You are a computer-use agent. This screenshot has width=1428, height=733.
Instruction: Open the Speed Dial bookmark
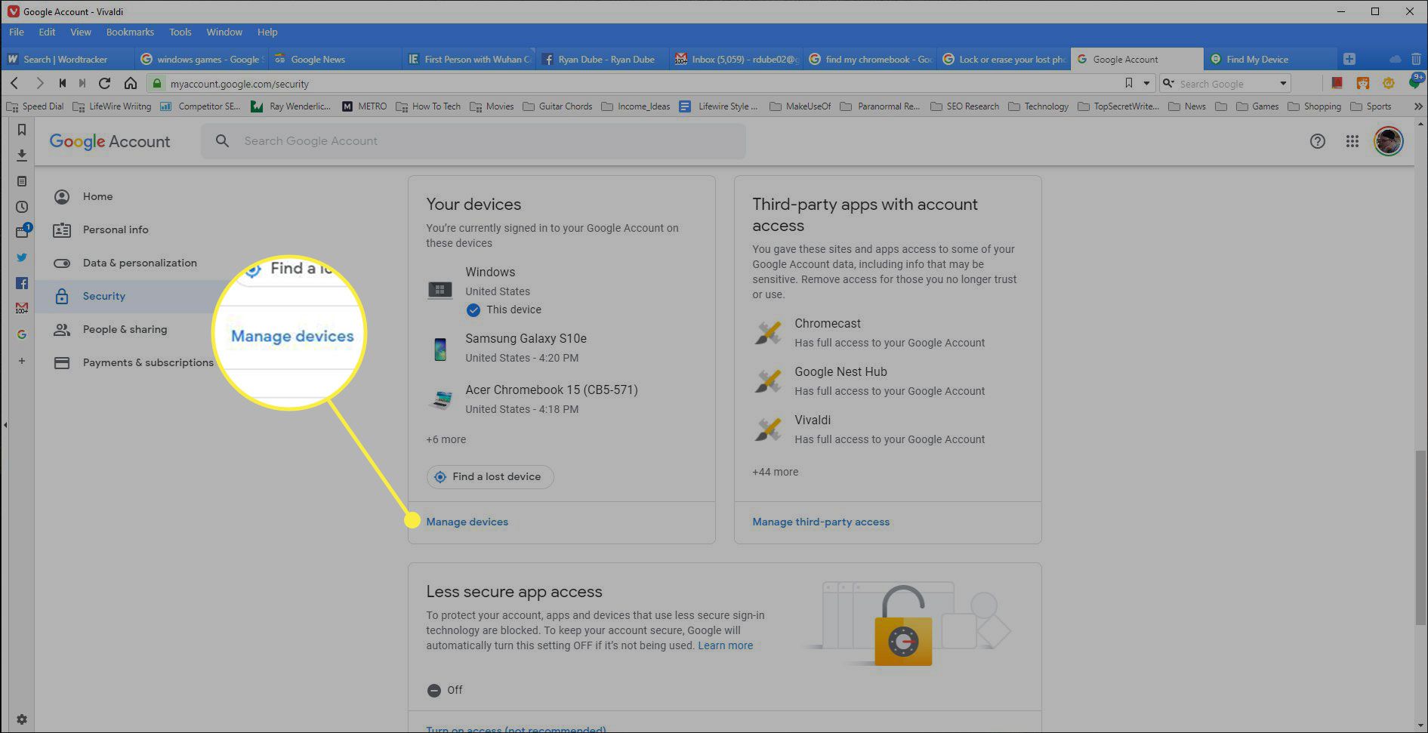pyautogui.click(x=35, y=106)
